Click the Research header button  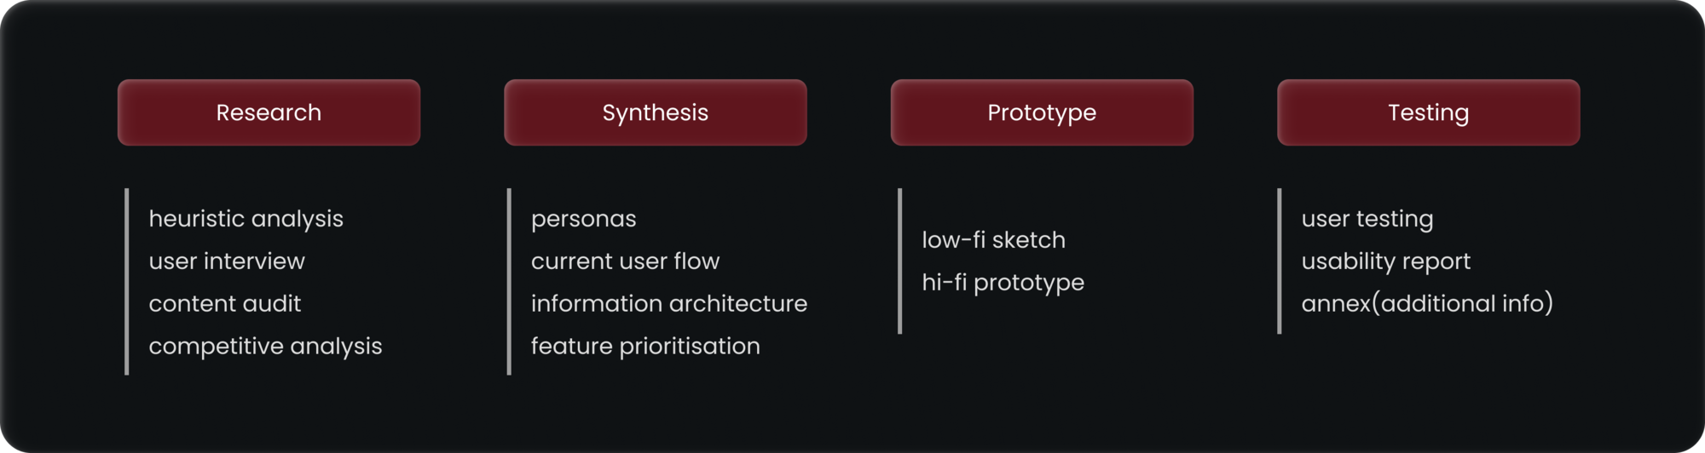coord(269,112)
